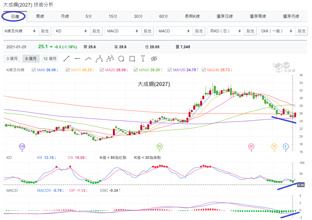Open the first MACD indicator dropdown
Screen dimensions: 312x220
click(x=123, y=31)
